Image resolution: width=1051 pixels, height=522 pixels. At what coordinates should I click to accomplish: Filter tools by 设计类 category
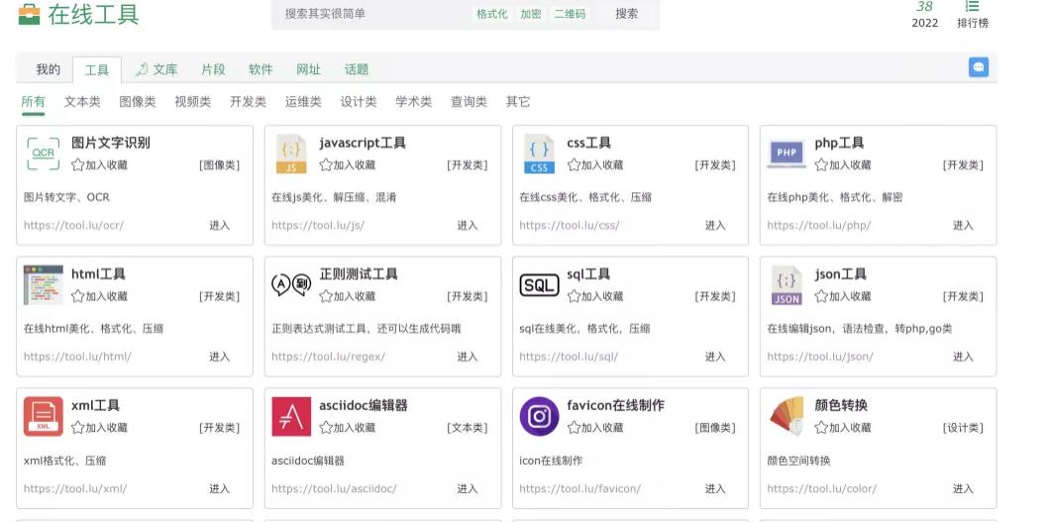359,102
